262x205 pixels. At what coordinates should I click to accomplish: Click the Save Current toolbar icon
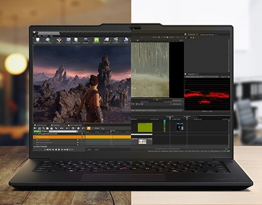pyautogui.click(x=38, y=40)
